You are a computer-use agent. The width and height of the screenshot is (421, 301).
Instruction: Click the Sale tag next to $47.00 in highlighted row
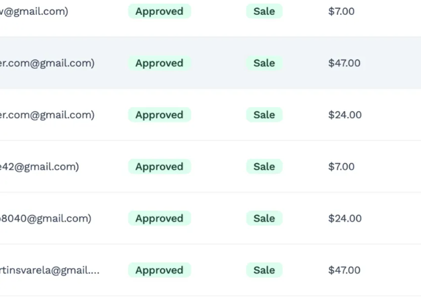click(x=264, y=63)
